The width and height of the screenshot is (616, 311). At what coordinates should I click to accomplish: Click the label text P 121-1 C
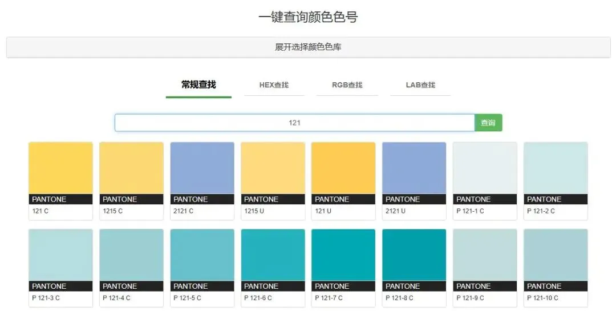pyautogui.click(x=470, y=211)
